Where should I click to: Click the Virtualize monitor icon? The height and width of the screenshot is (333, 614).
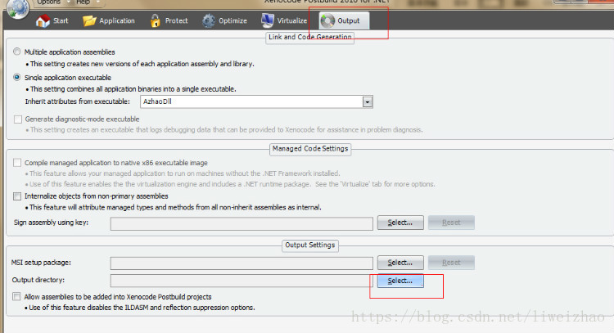pos(268,20)
